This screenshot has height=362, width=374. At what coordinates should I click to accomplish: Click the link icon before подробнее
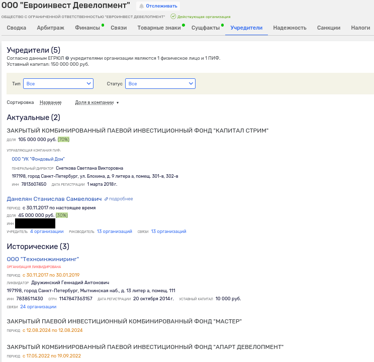pos(106,199)
